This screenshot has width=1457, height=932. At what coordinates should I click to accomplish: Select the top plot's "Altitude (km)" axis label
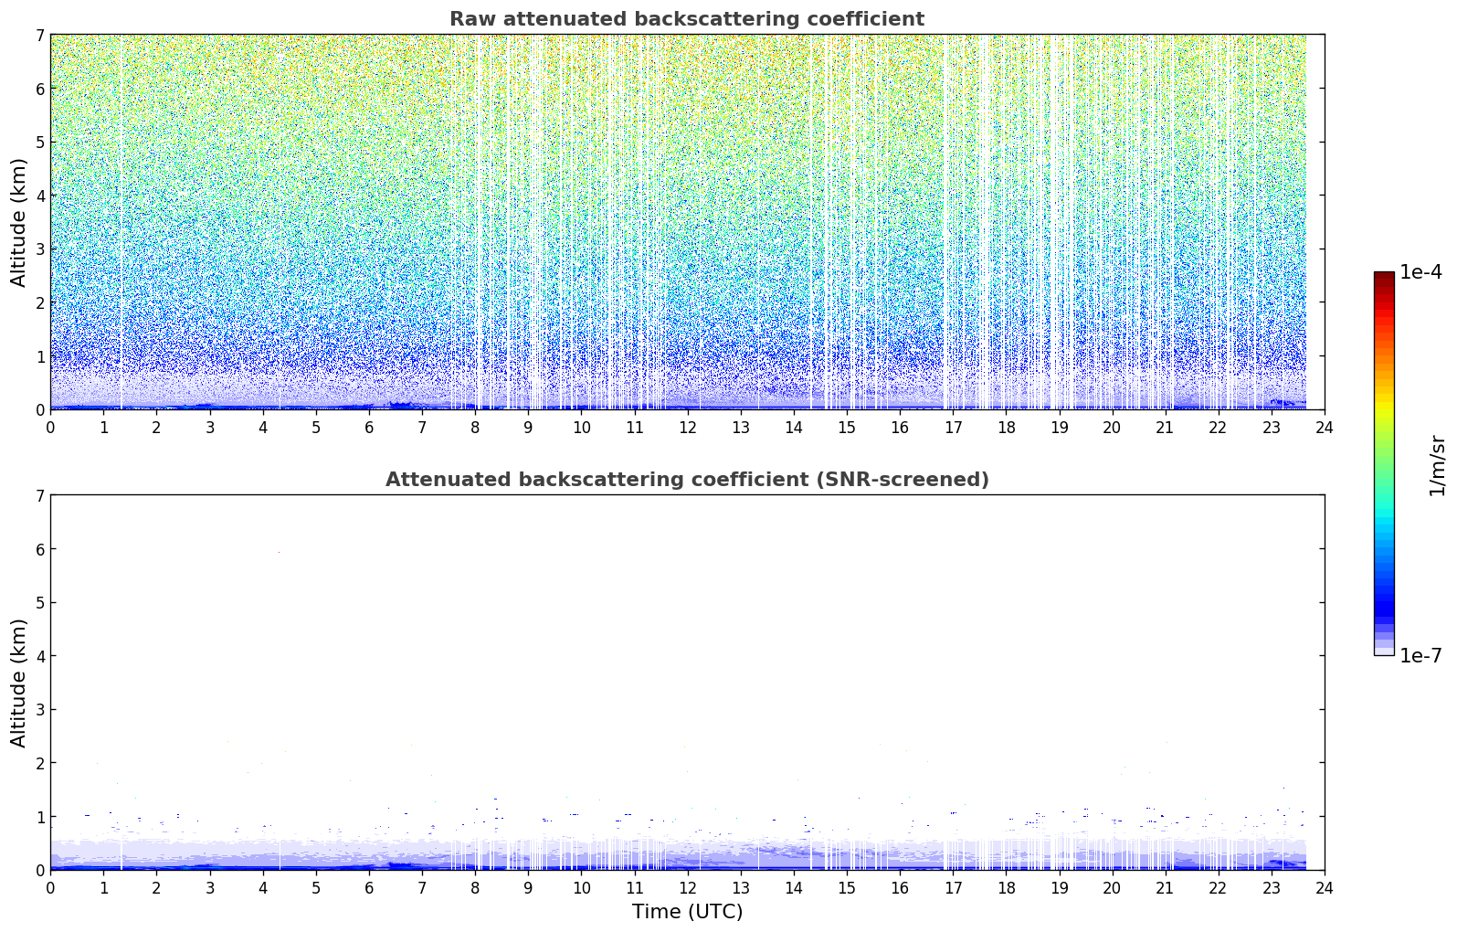coord(19,222)
